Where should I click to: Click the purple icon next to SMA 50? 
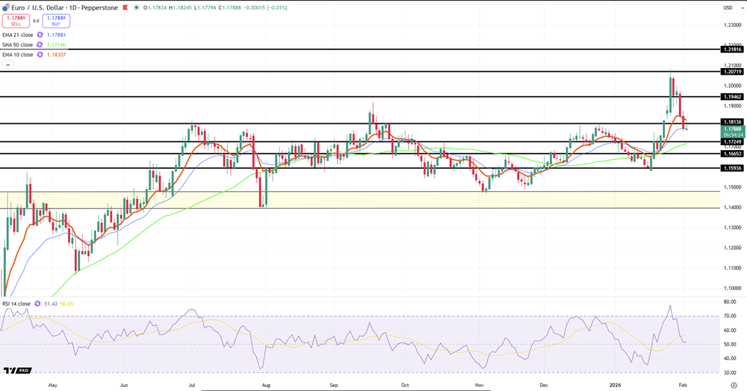40,44
